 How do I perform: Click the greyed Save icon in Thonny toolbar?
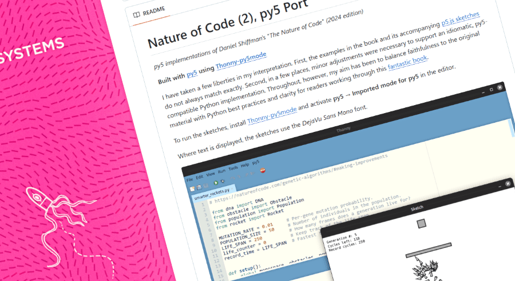pos(206,186)
